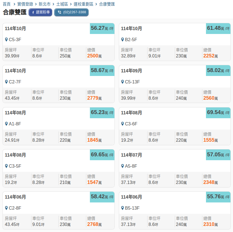Click the location pin beside C5-3F
Screen dimensions: 233x232
click(6, 39)
